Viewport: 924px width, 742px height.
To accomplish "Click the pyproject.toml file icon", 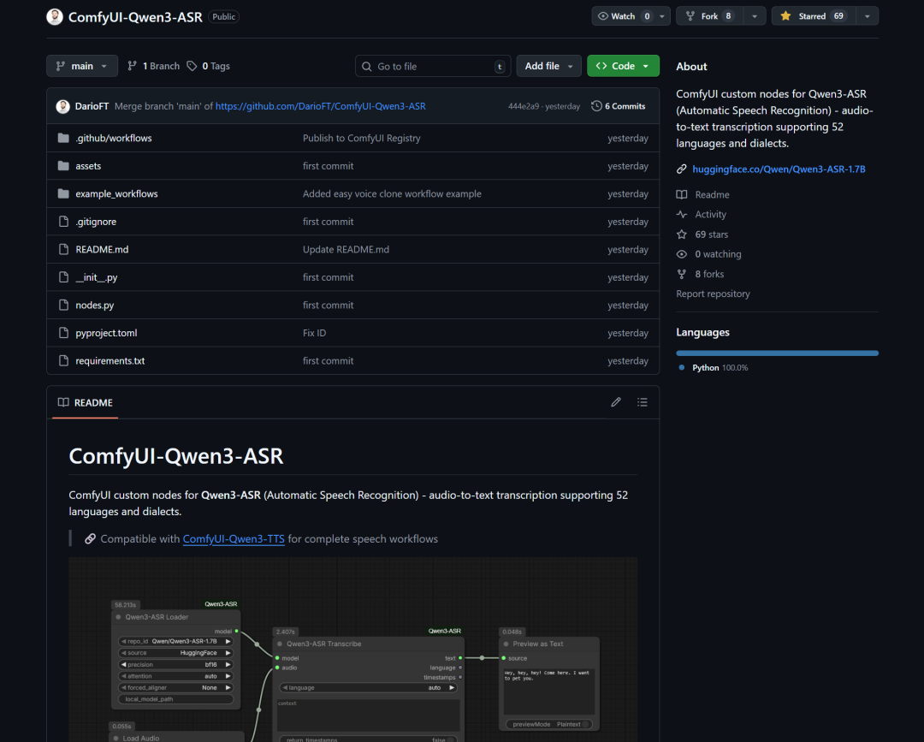I will (63, 333).
